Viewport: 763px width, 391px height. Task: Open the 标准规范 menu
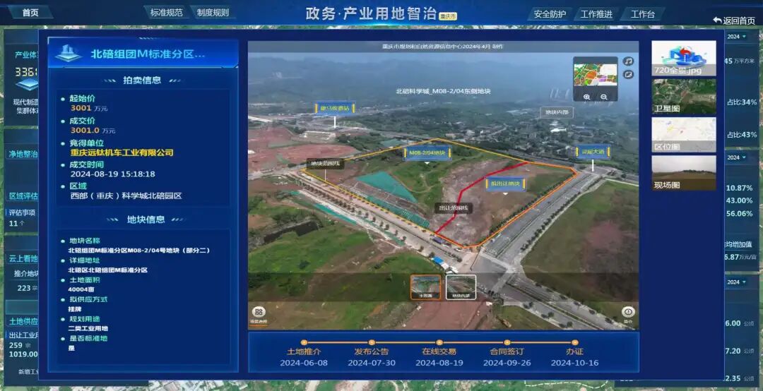coord(167,13)
